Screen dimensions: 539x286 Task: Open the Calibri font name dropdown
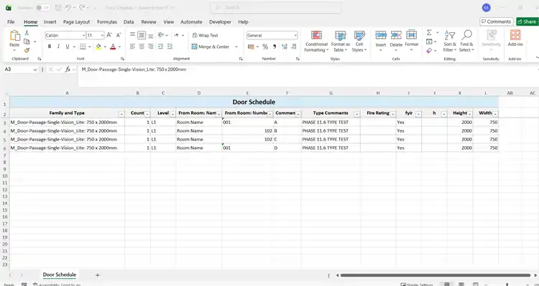(83, 35)
